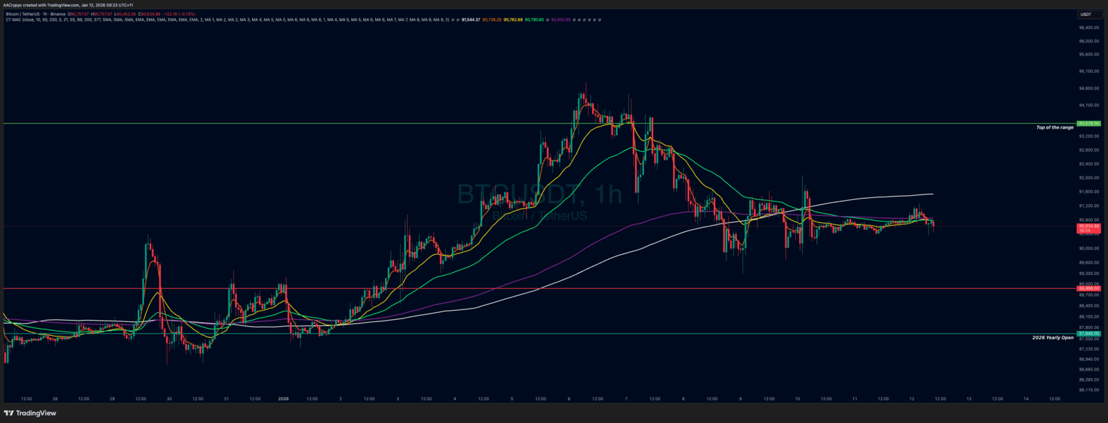Screen dimensions: 1108x423
Task: Select the 'Top of the range' annotation text
Action: coord(1054,128)
